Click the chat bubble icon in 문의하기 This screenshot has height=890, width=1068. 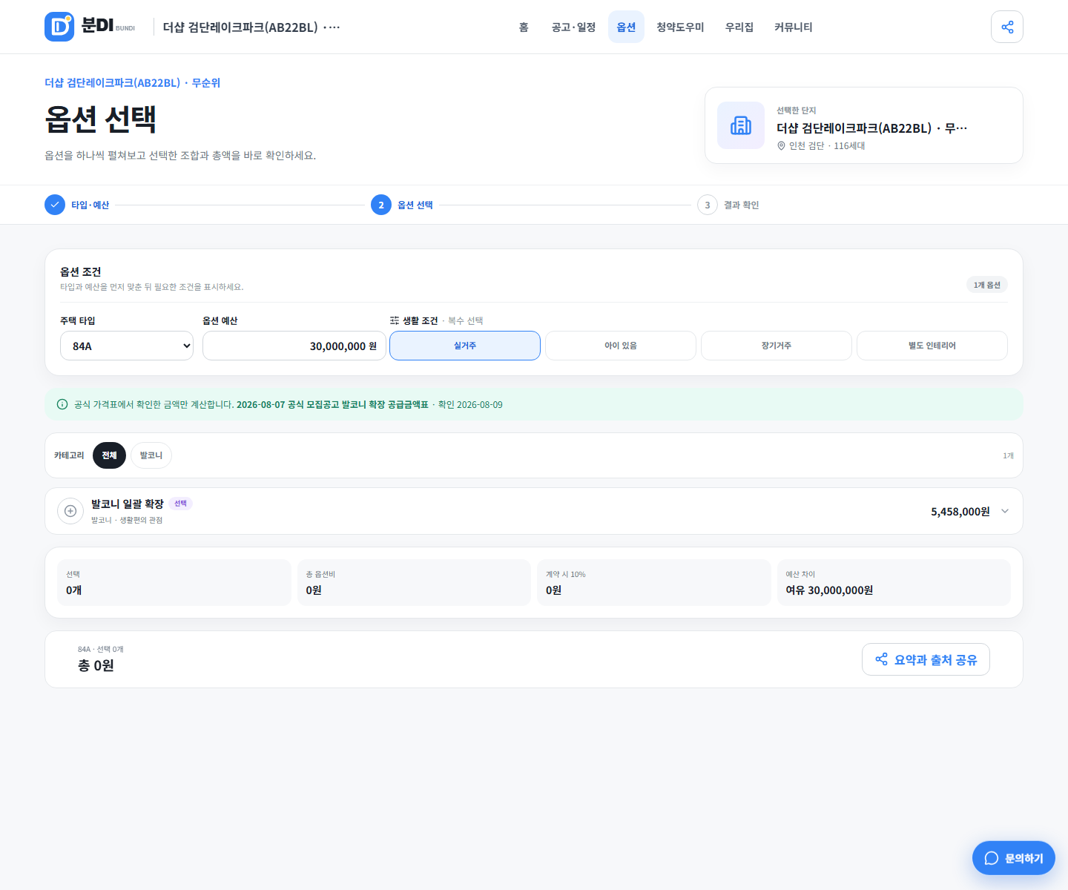click(x=992, y=858)
